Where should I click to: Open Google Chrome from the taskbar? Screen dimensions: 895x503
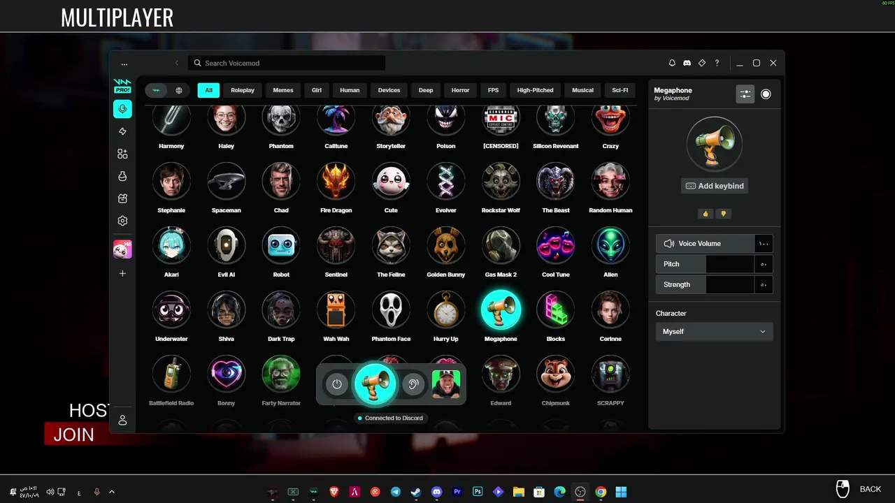[601, 492]
